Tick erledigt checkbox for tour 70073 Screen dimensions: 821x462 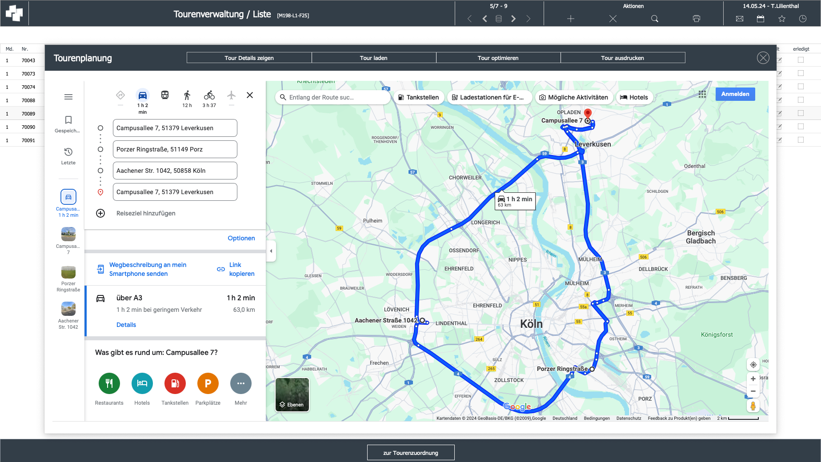coord(801,73)
